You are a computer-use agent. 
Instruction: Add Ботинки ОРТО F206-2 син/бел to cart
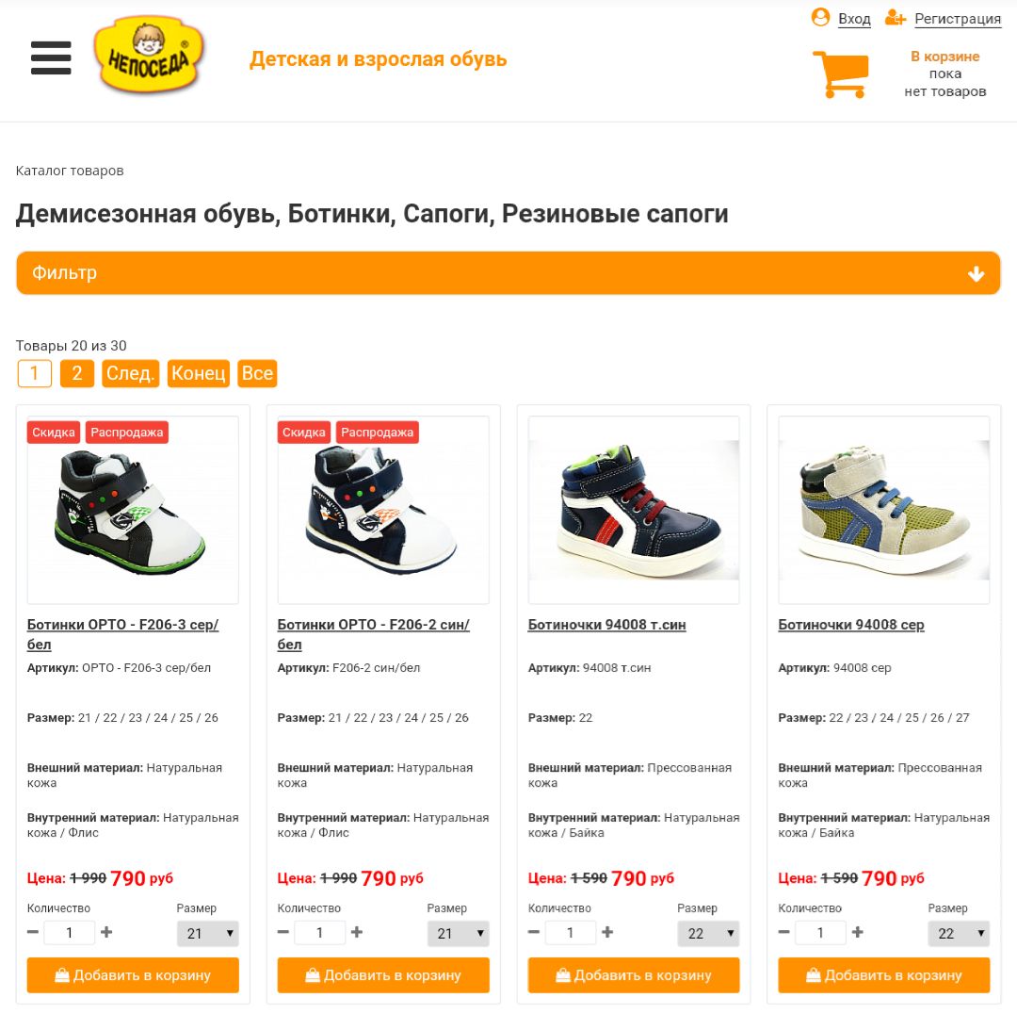[x=383, y=974]
